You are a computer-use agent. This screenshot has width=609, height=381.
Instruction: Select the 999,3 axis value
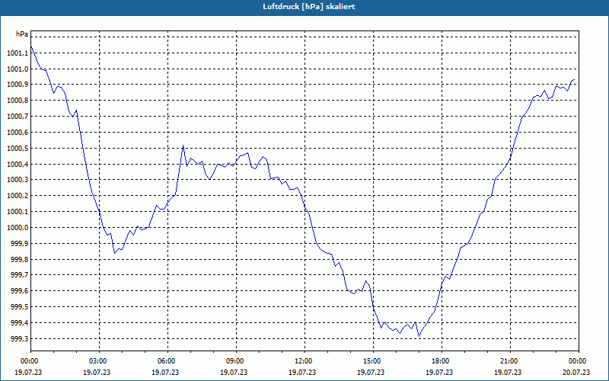click(20, 339)
